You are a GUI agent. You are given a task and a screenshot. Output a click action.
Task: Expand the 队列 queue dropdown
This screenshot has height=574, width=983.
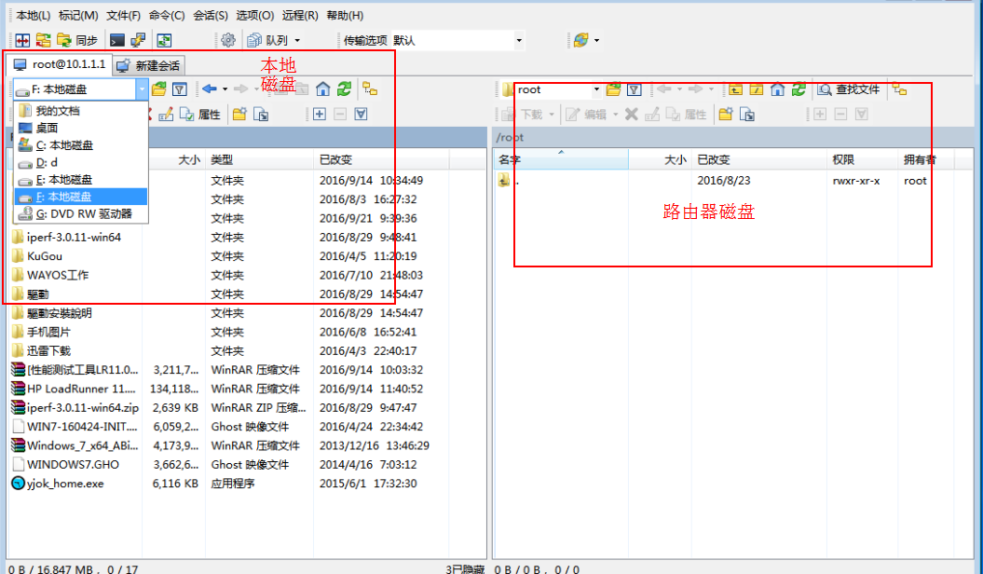coord(296,40)
